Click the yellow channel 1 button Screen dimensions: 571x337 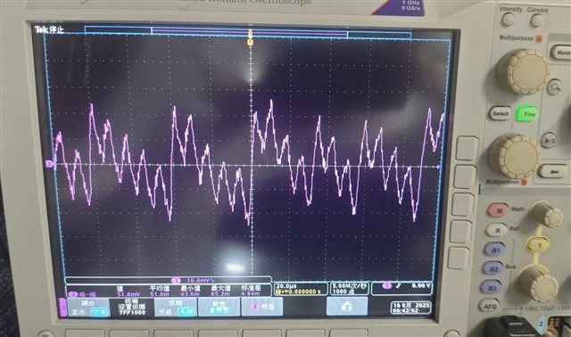[539, 245]
